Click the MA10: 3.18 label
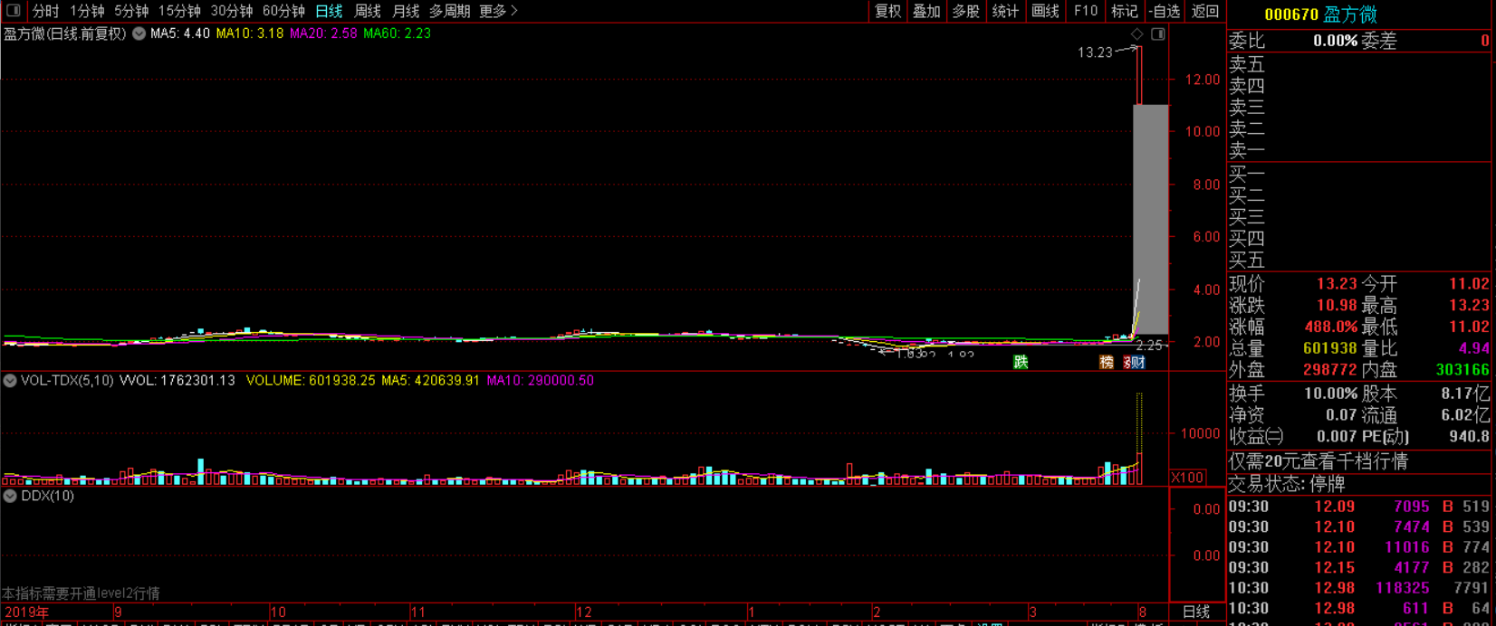 pos(249,33)
